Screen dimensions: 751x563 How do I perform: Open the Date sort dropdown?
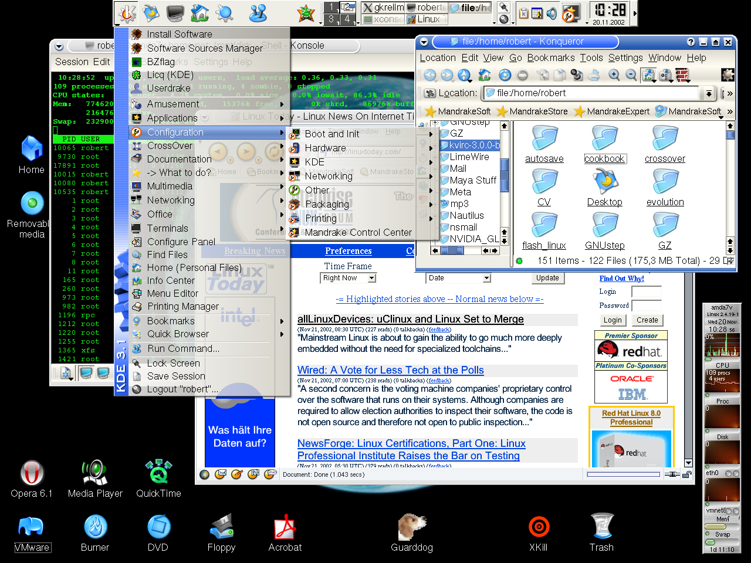pos(458,278)
